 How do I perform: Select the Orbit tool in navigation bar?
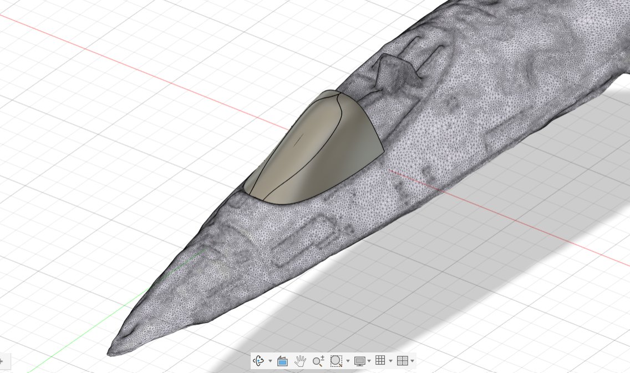point(258,361)
